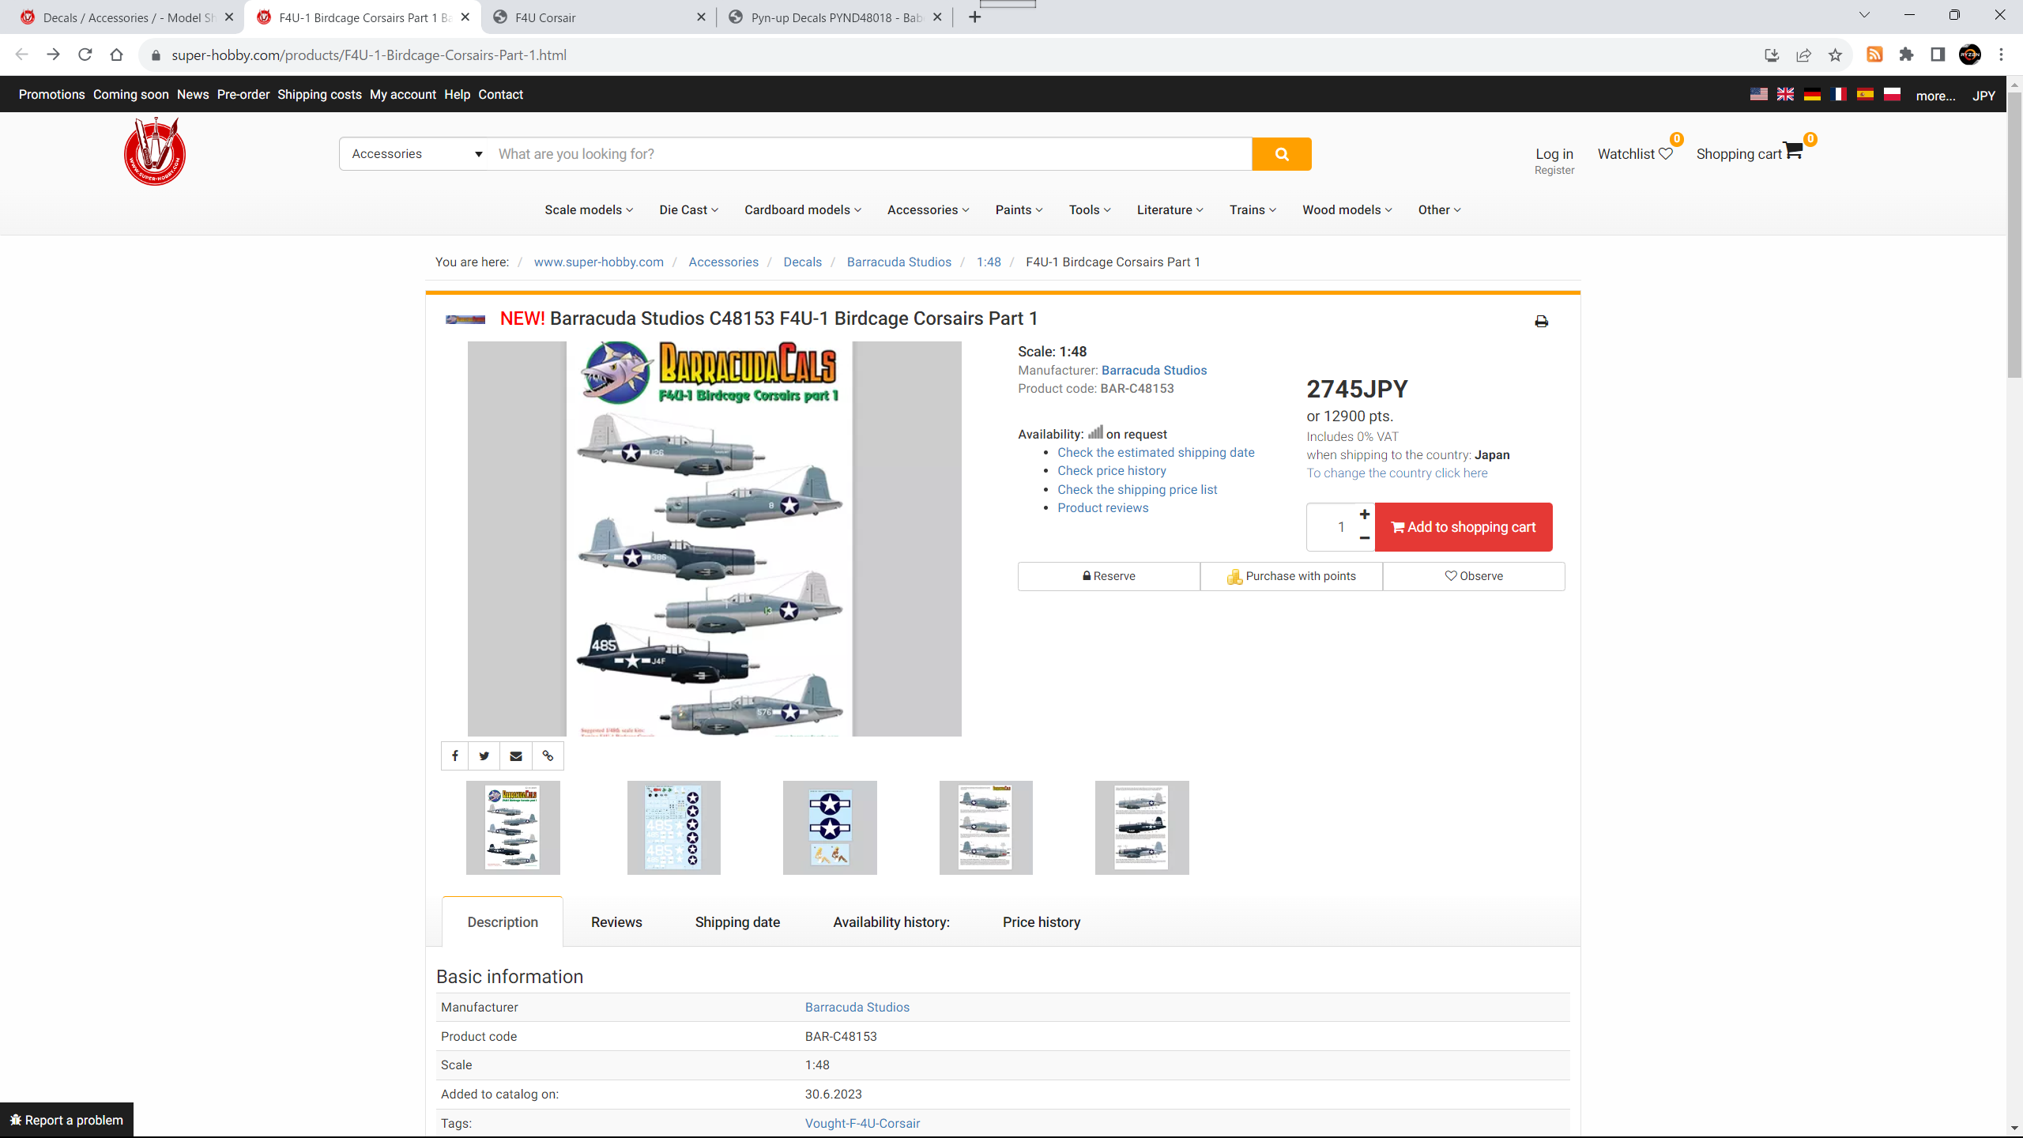2023x1138 pixels.
Task: Open JPY currency selector
Action: point(1983,96)
